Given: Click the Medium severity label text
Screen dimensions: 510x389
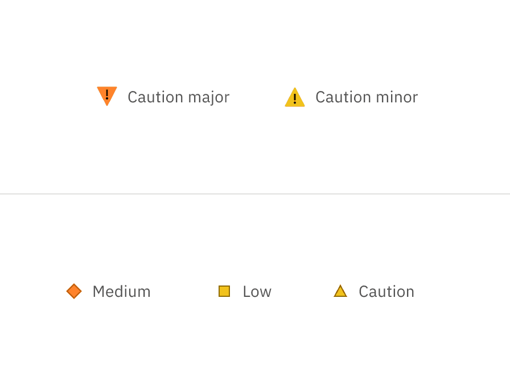Looking at the screenshot, I should 121,291.
